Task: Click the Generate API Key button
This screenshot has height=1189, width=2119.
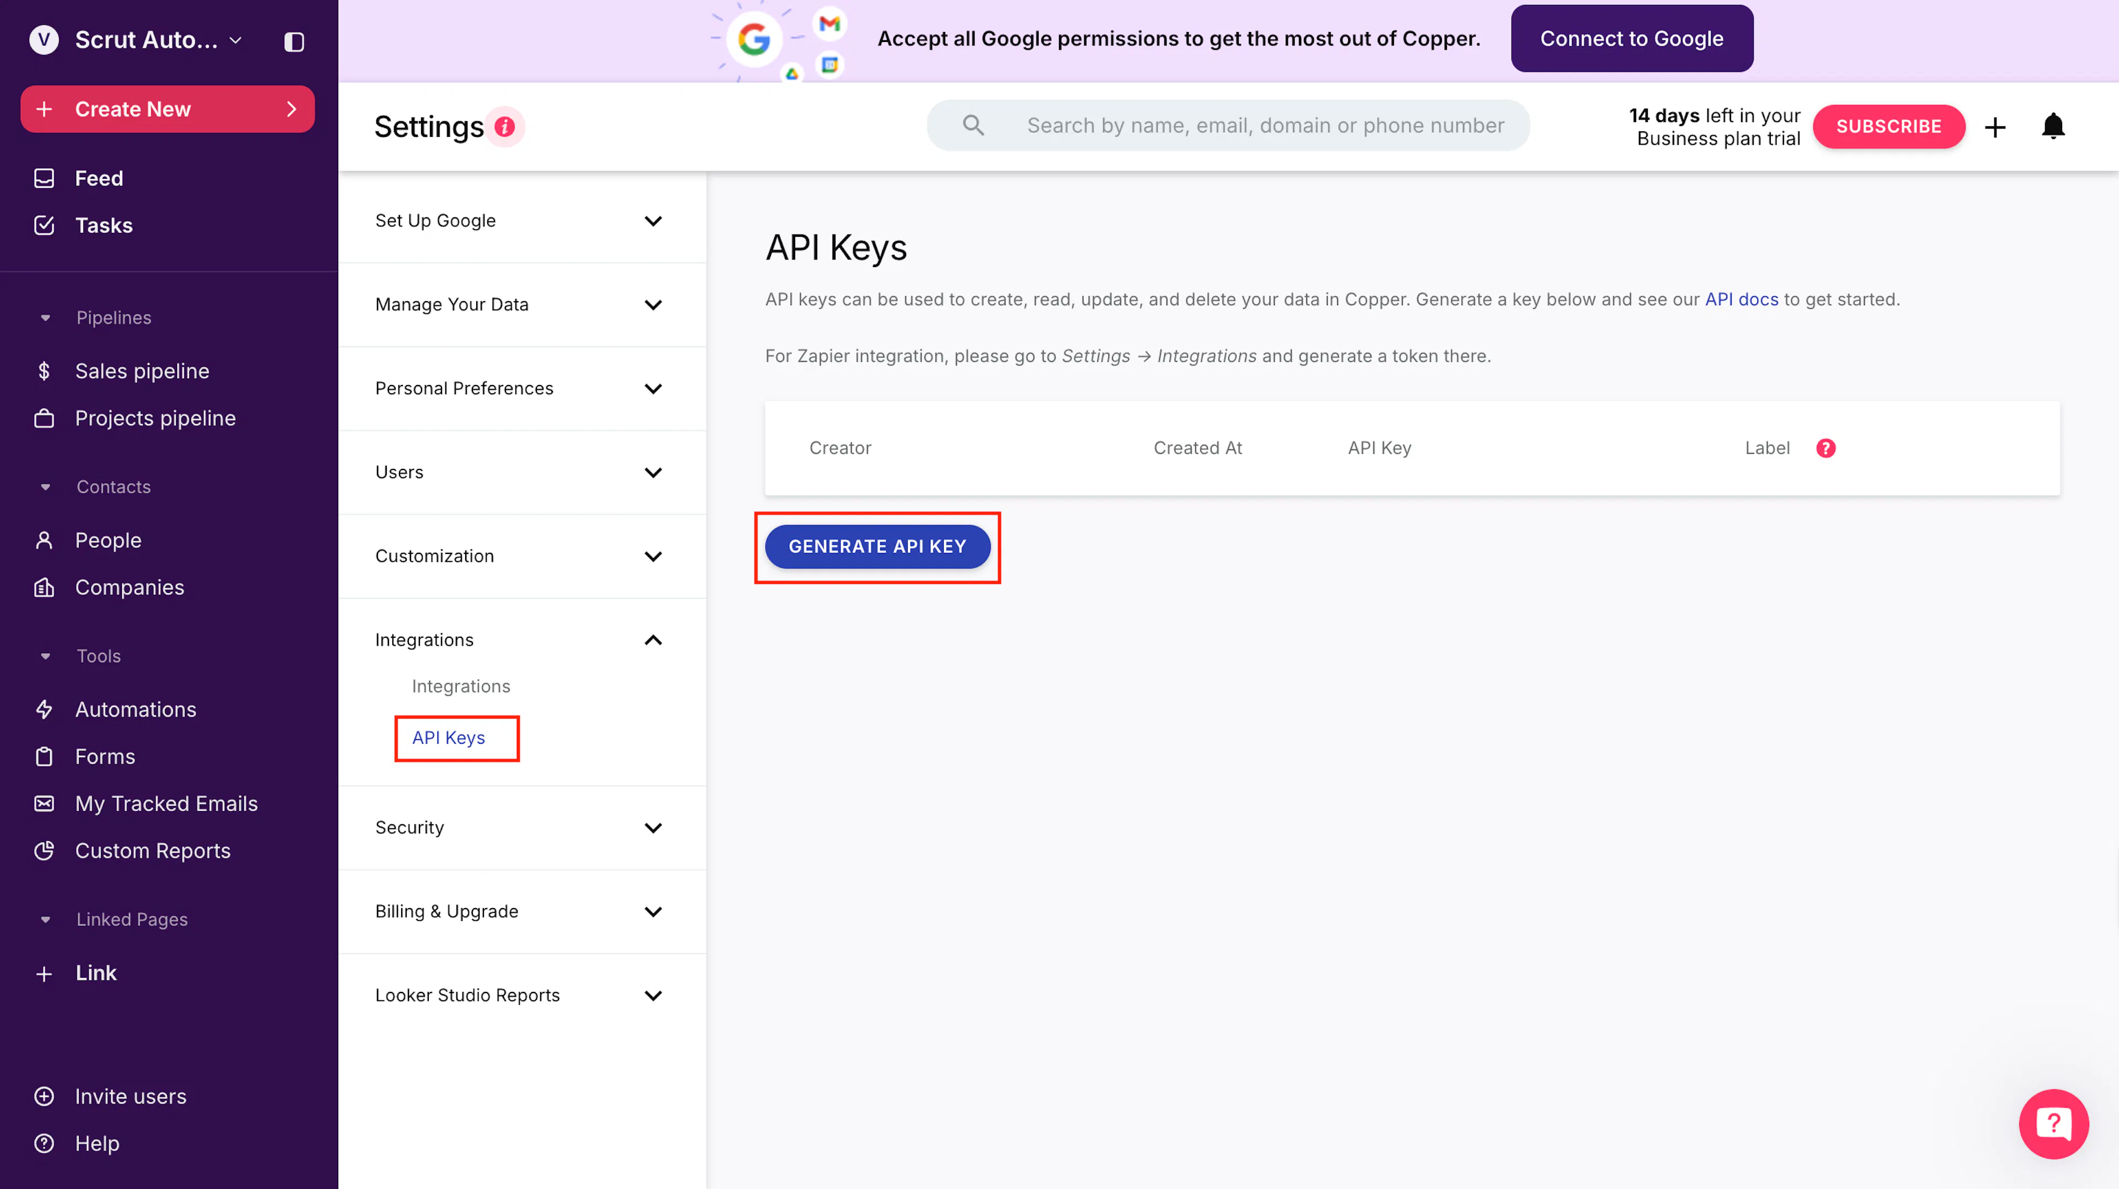Action: pyautogui.click(x=877, y=546)
